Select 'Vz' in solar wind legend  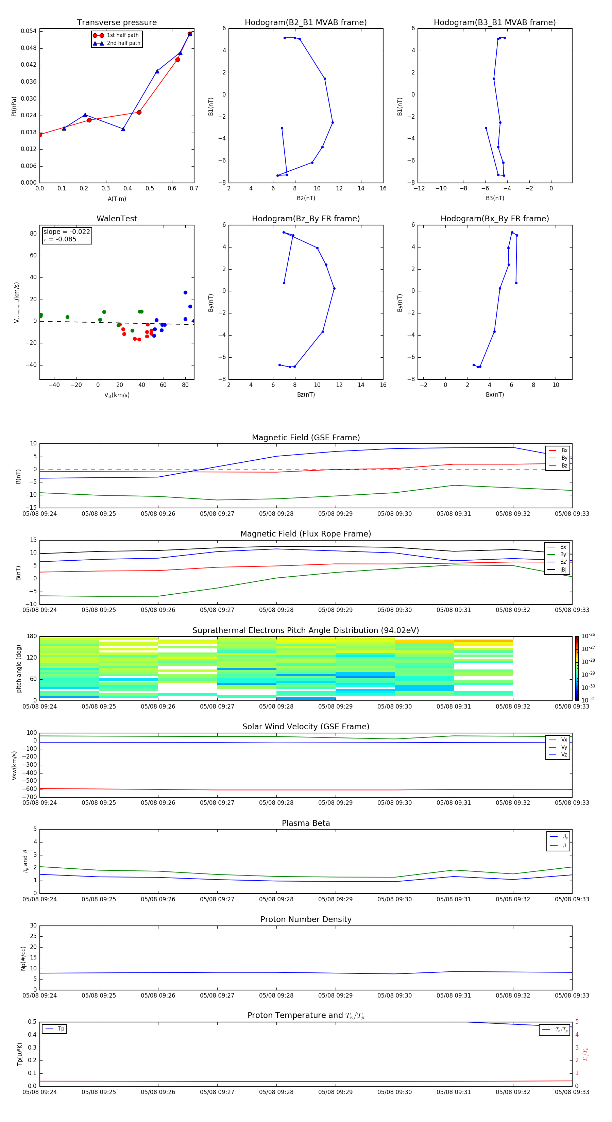[558, 755]
